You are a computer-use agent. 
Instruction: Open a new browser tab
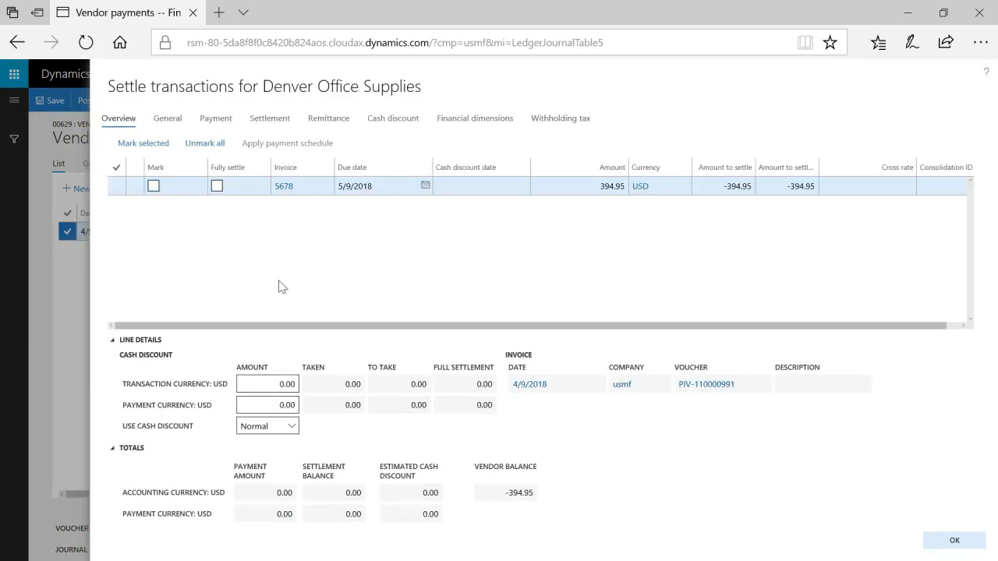[219, 12]
